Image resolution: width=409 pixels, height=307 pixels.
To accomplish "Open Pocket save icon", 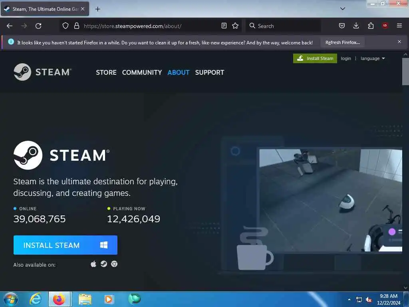I will pos(342,26).
